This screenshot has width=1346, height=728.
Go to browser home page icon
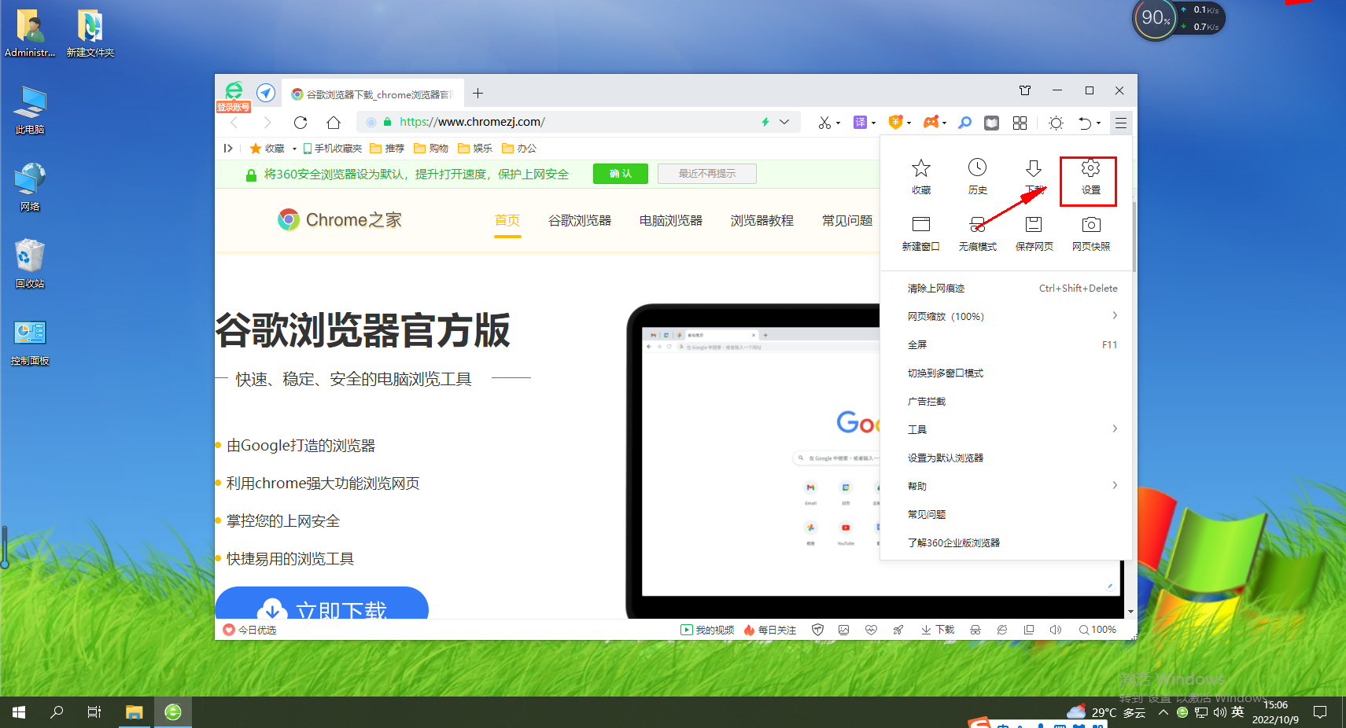tap(334, 123)
